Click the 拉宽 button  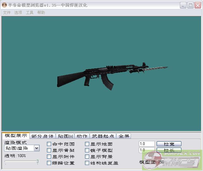tap(169, 144)
